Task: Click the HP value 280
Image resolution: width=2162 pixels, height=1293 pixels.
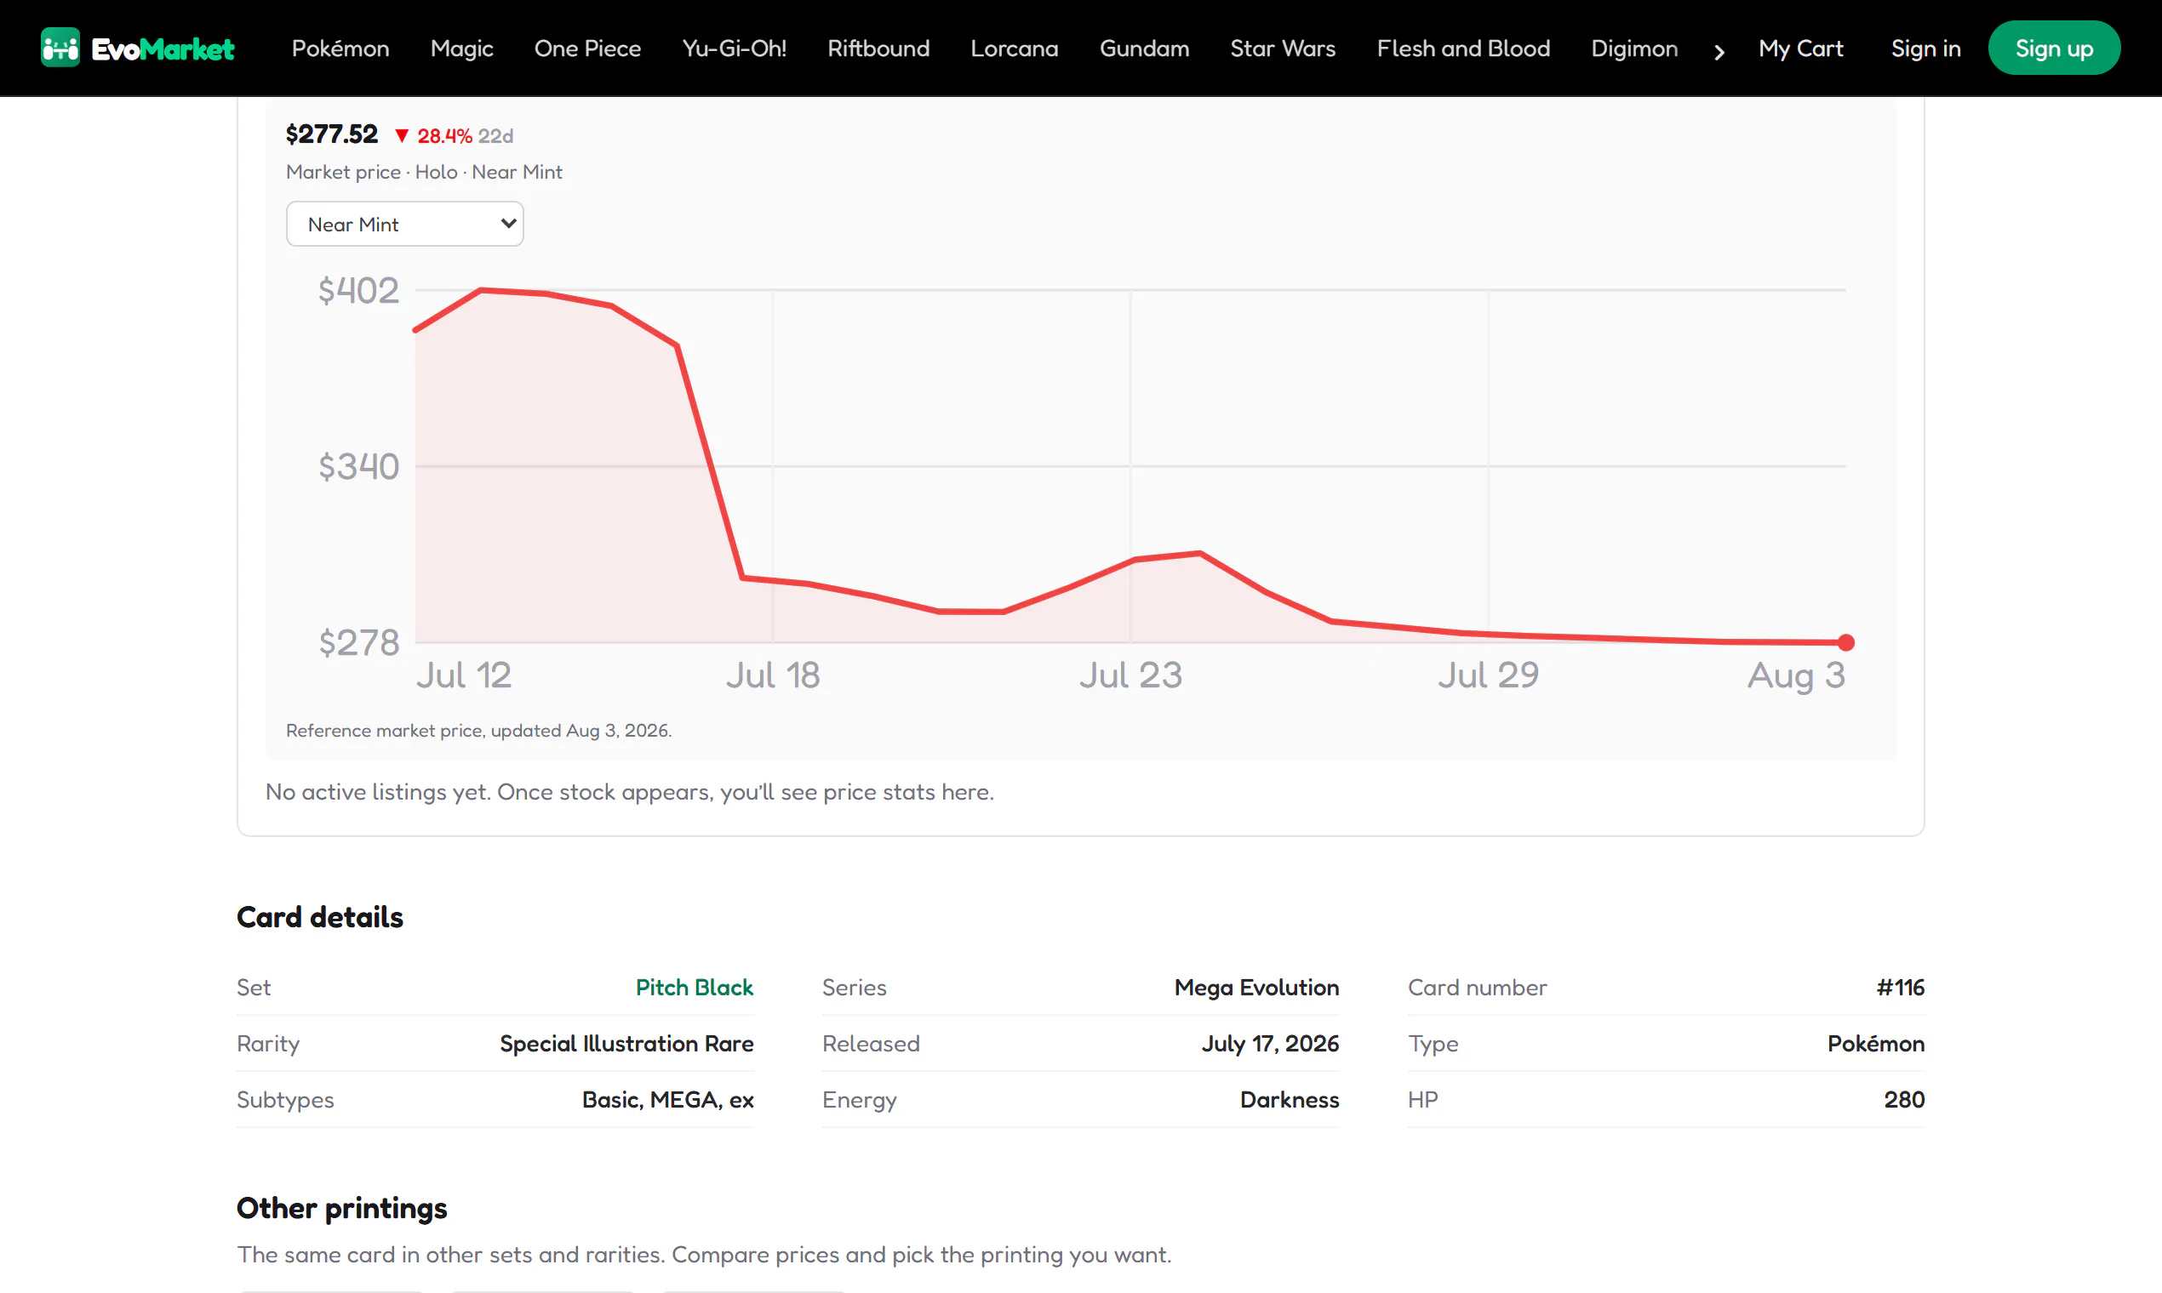Action: coord(1904,1100)
